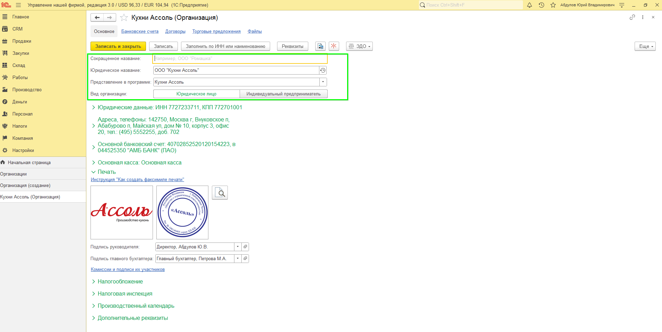Expand Адреса, телефоны section
The height and width of the screenshot is (332, 662).
[x=163, y=126]
